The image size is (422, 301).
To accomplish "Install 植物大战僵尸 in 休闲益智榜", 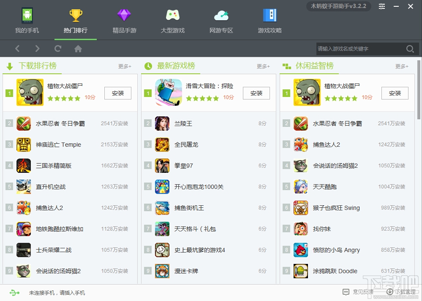I will pyautogui.click(x=395, y=93).
